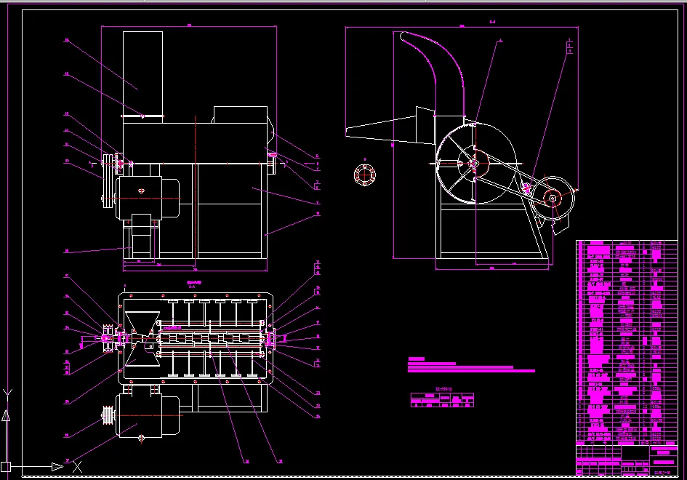Click the UCS origin square marker
Viewport: 687px width, 480px height.
[5, 467]
